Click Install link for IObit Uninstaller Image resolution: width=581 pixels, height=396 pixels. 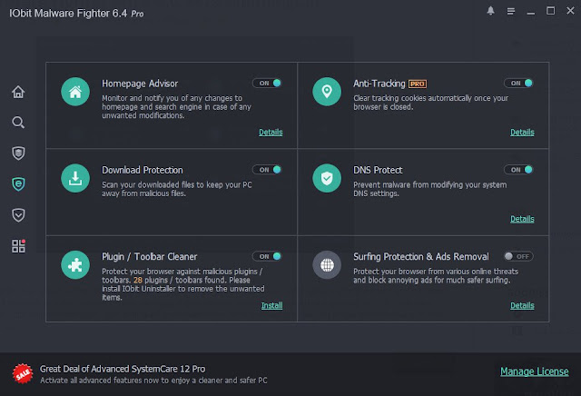click(271, 306)
